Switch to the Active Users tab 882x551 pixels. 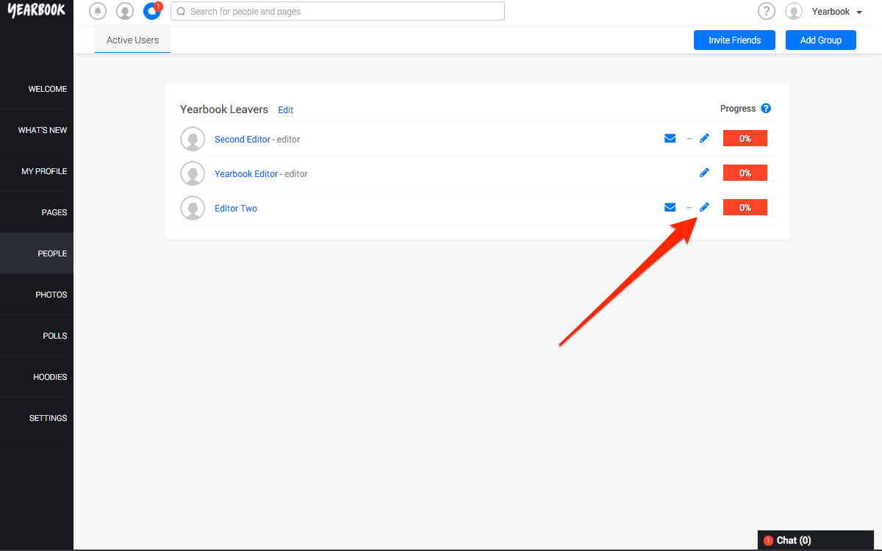click(x=132, y=40)
